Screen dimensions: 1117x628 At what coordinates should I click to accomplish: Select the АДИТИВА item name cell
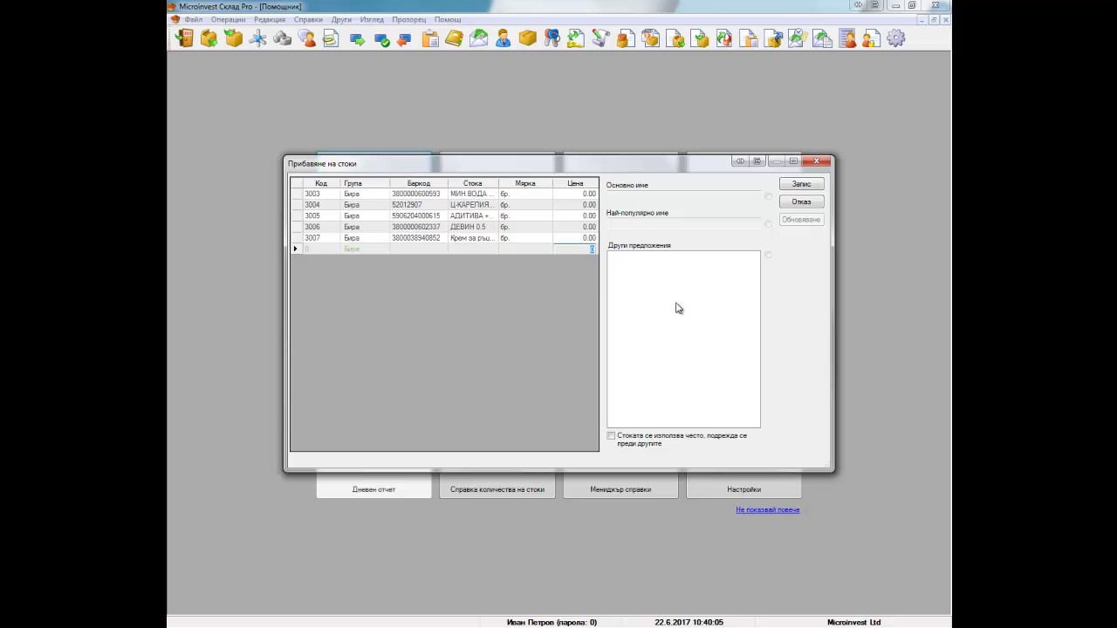click(x=473, y=215)
